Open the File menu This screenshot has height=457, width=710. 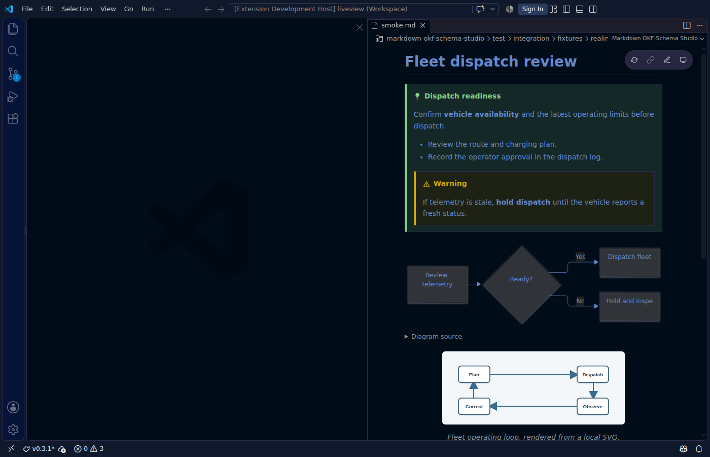point(27,9)
